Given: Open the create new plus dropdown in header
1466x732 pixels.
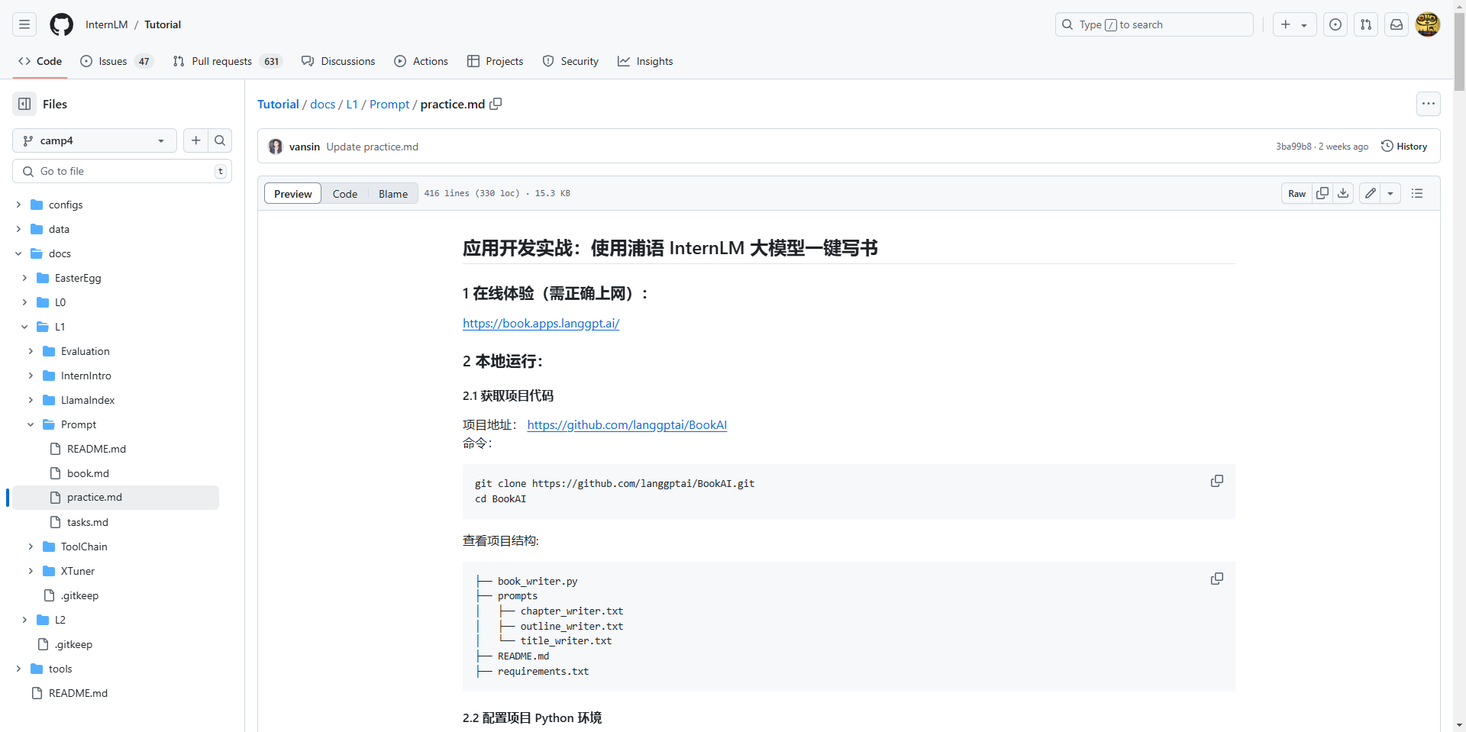Looking at the screenshot, I should [x=1294, y=24].
